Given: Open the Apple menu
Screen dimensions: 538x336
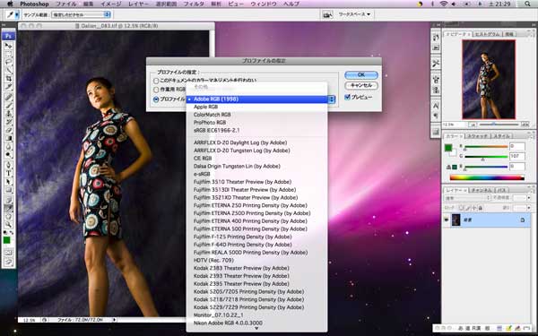Looking at the screenshot, I should pyautogui.click(x=10, y=4).
